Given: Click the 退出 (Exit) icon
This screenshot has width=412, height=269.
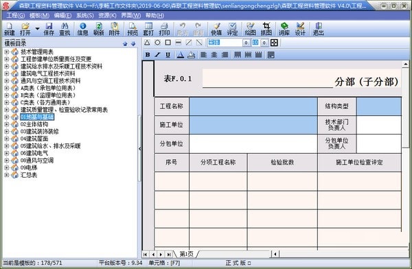Looking at the screenshot, I should [318, 29].
